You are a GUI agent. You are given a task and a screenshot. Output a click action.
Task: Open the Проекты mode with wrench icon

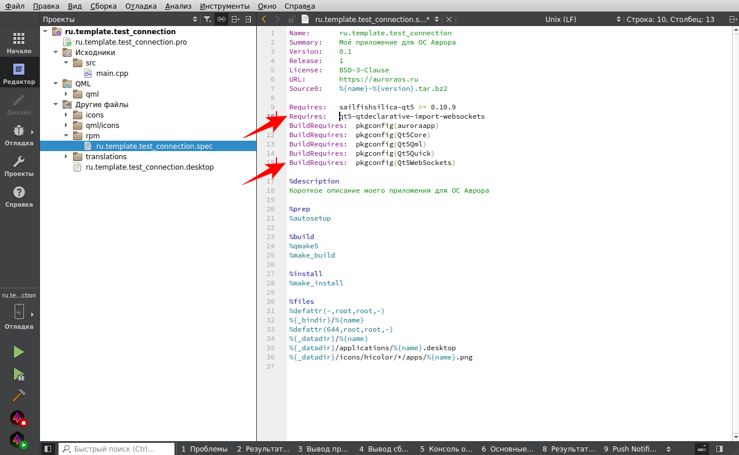(19, 166)
